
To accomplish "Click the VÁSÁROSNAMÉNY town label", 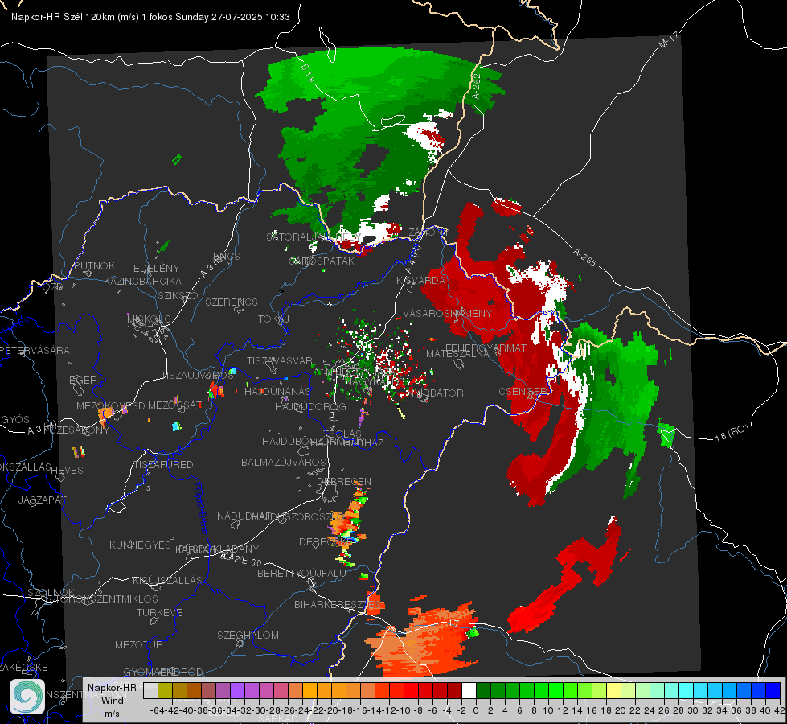I will click(448, 313).
